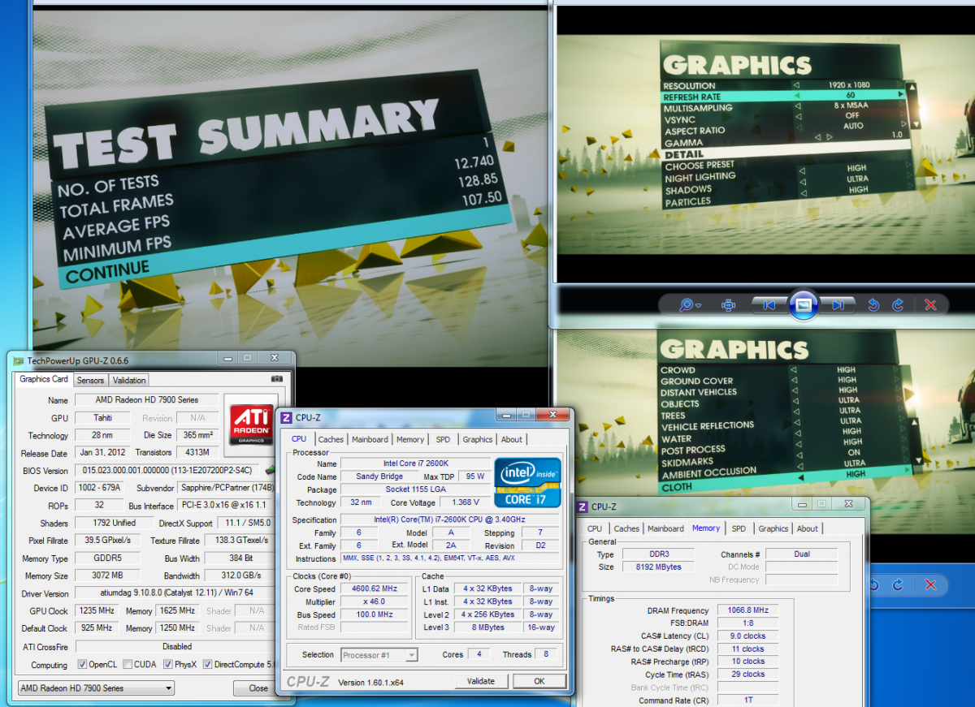The image size is (975, 707).
Task: Click the GPU name field AMD Radeon HD 7900 Series
Action: click(147, 400)
